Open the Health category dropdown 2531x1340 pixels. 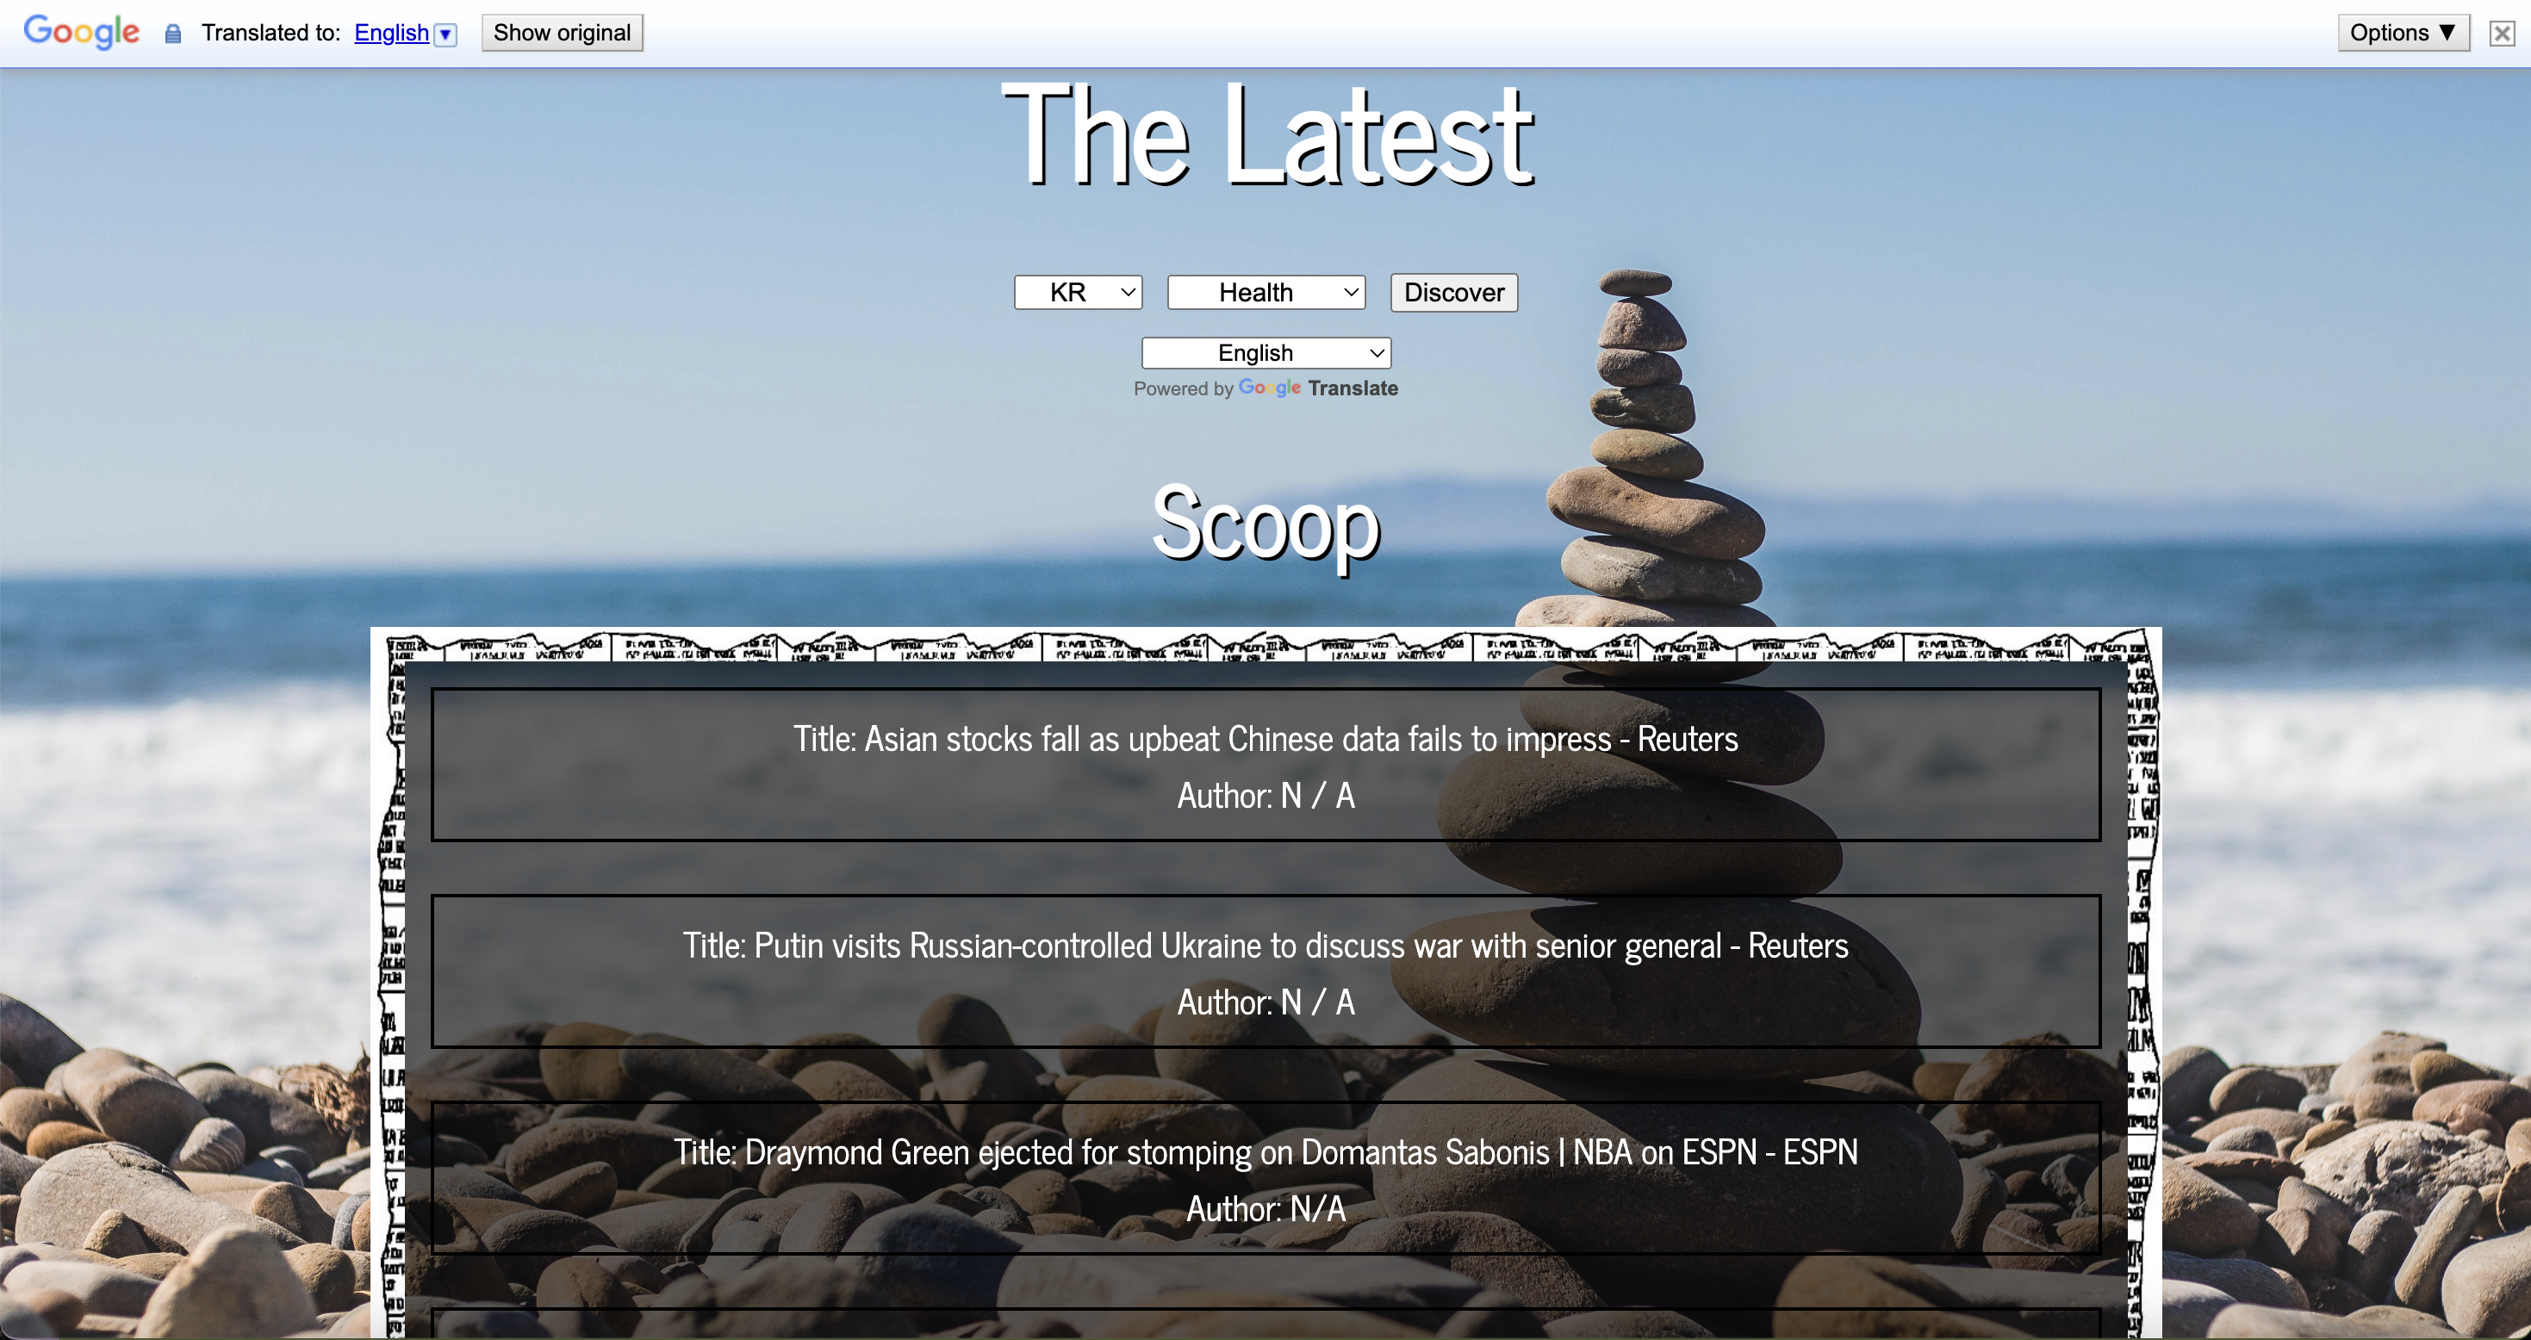pos(1266,293)
